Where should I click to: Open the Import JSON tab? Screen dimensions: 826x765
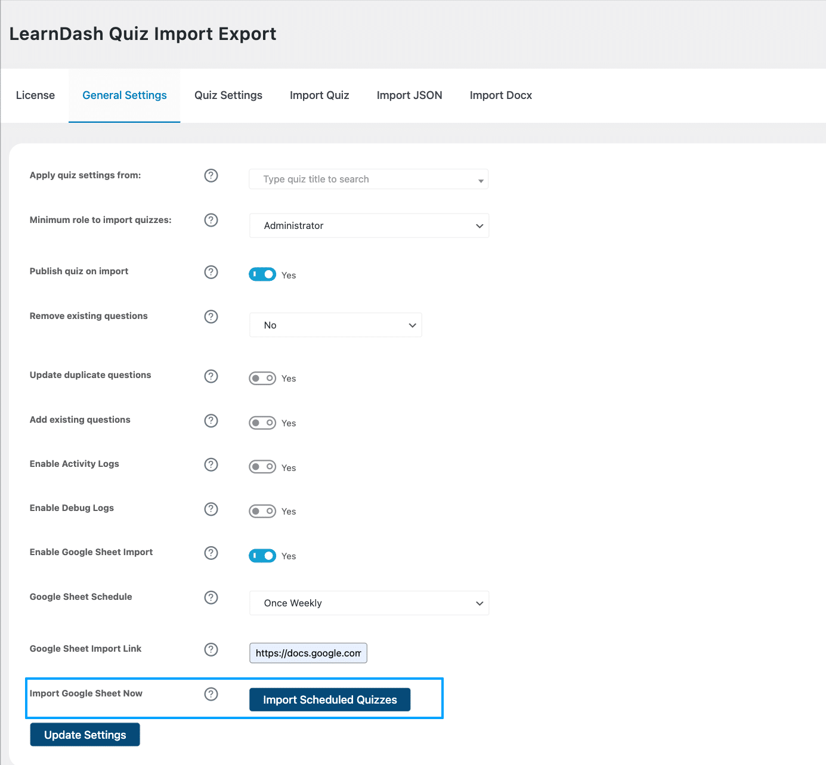point(410,95)
